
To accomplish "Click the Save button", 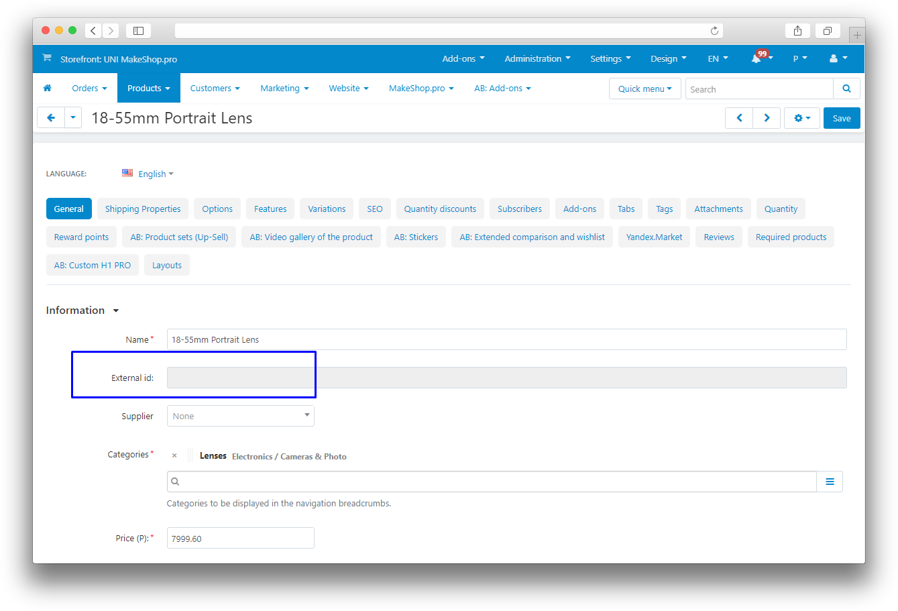I will [x=841, y=118].
